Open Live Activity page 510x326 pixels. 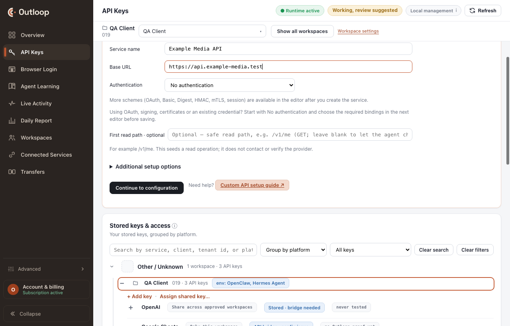pyautogui.click(x=47, y=103)
